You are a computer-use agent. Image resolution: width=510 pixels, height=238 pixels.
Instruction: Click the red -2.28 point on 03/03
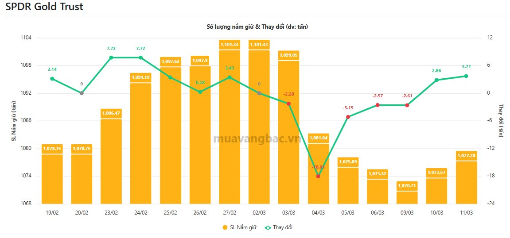click(288, 104)
